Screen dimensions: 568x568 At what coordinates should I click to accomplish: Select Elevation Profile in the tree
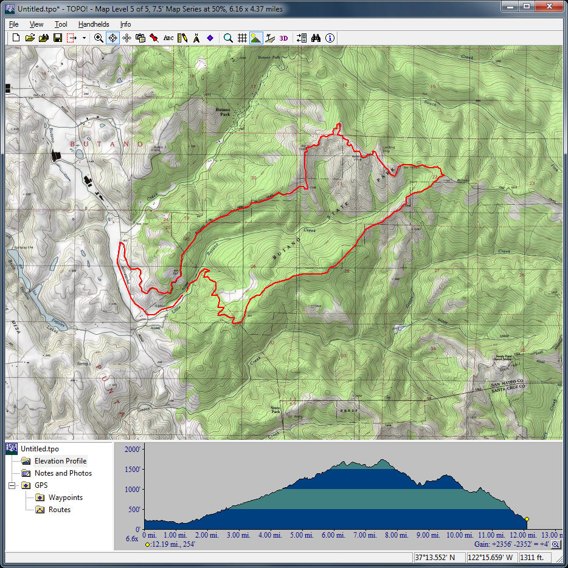(60, 461)
